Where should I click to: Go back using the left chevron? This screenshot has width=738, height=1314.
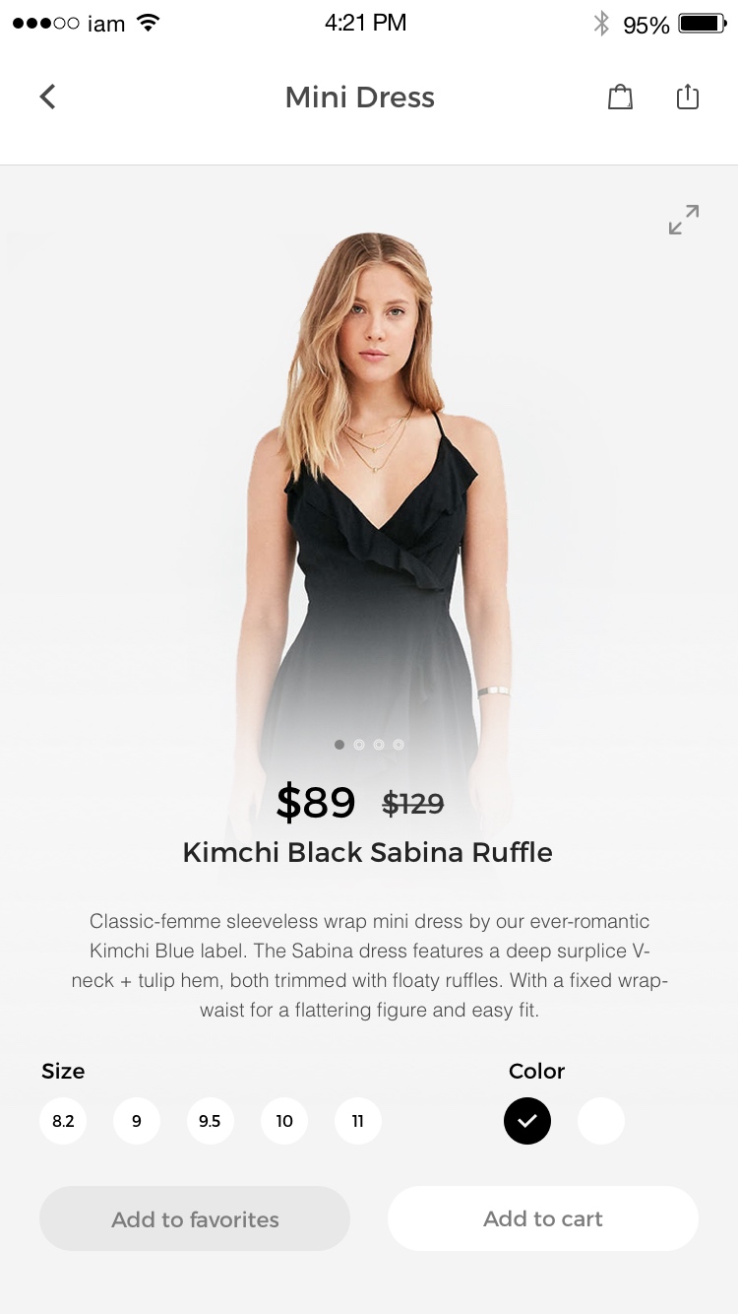(47, 97)
